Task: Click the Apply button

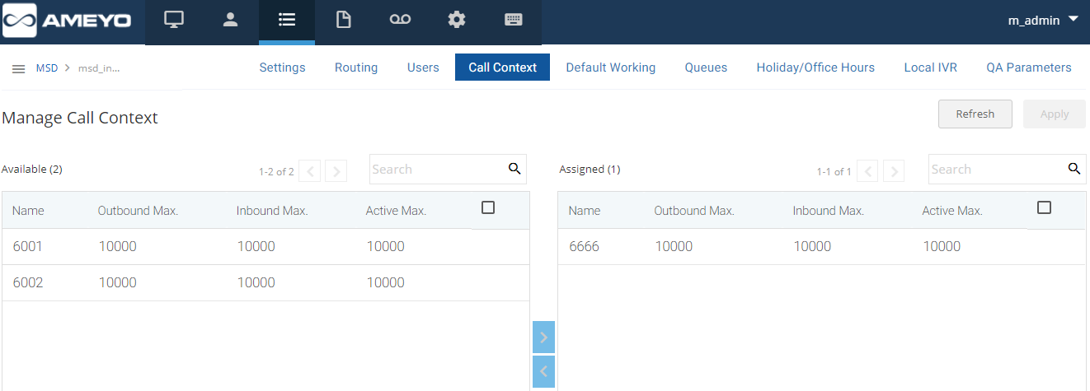Action: click(x=1055, y=114)
